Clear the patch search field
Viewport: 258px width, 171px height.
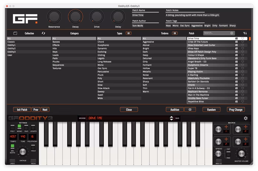tap(232, 33)
